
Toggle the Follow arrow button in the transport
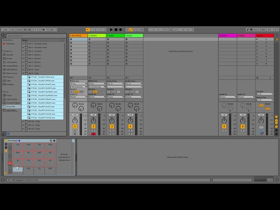pos(88,30)
